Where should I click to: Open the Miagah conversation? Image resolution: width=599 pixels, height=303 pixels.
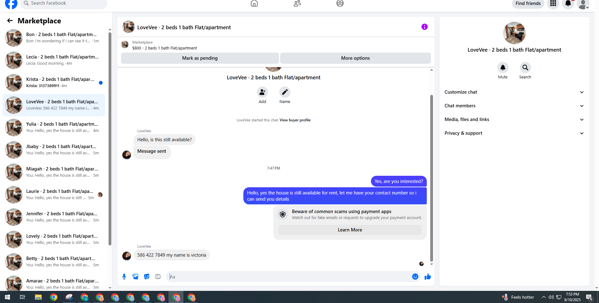tap(54, 172)
